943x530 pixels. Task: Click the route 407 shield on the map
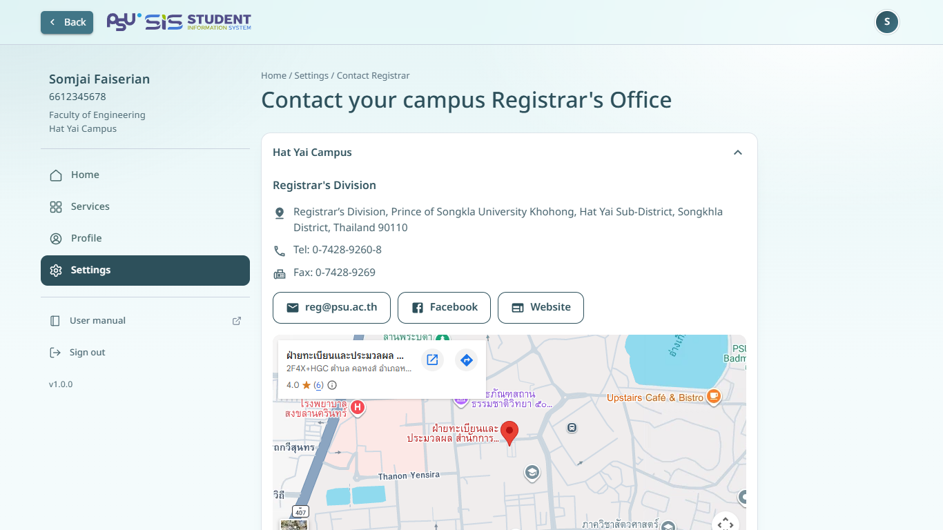(x=300, y=511)
